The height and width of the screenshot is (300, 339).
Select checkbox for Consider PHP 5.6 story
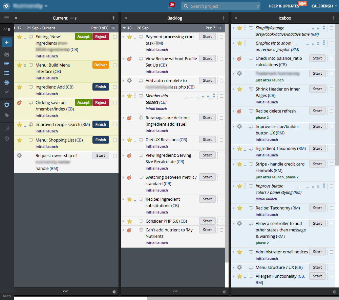221,221
